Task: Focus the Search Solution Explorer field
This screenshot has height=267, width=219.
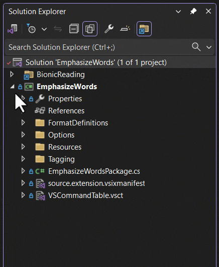Action: 98,47
